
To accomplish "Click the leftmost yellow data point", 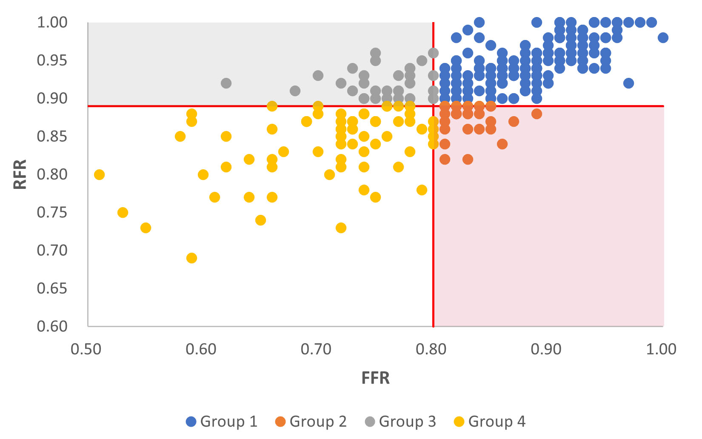I will pos(99,174).
